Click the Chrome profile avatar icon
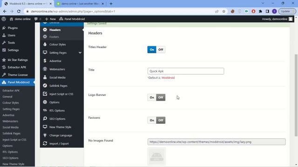The image size is (298, 167). click(274, 11)
